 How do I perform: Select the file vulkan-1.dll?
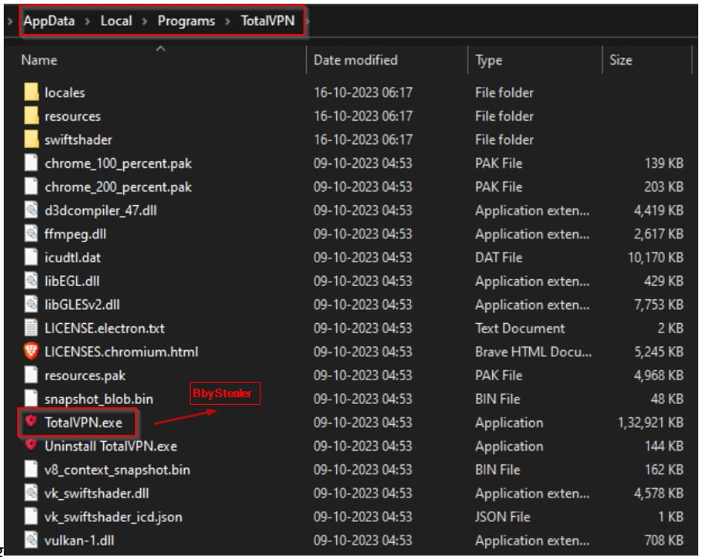pyautogui.click(x=79, y=541)
